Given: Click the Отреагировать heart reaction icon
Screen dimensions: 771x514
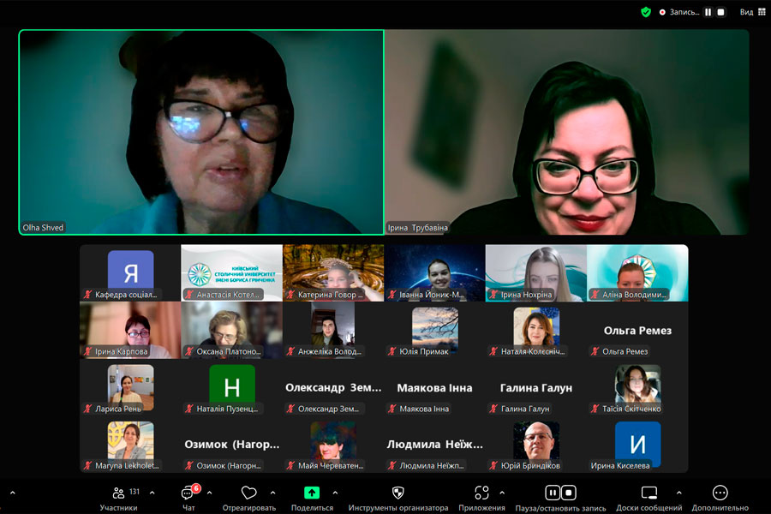Looking at the screenshot, I should point(248,493).
